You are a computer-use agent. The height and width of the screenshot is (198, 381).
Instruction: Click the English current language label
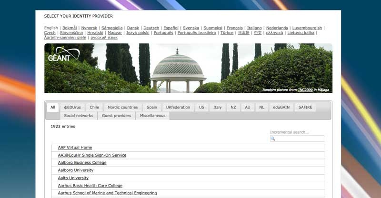pos(51,28)
